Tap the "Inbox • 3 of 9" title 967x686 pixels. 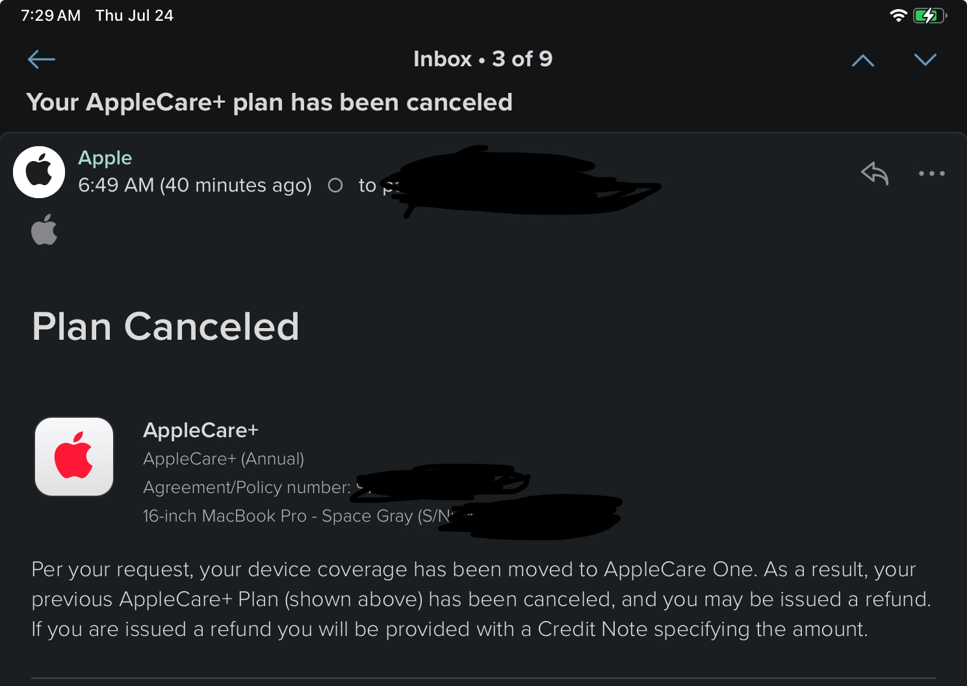[483, 59]
